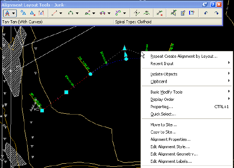This screenshot has height=168, width=234.
Task: Select the fixed spiral tool
Action: pos(118,13)
